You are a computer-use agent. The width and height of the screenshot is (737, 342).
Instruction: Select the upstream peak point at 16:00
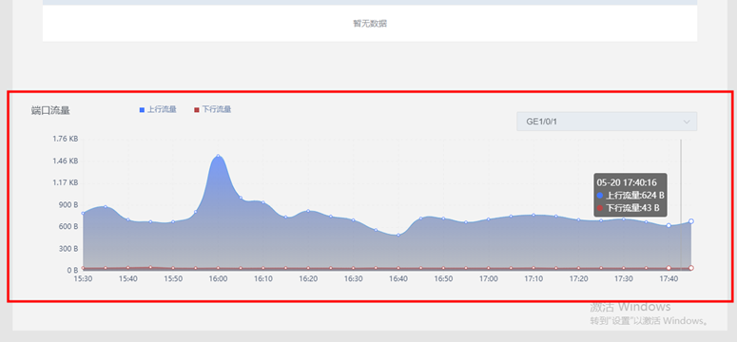click(218, 156)
